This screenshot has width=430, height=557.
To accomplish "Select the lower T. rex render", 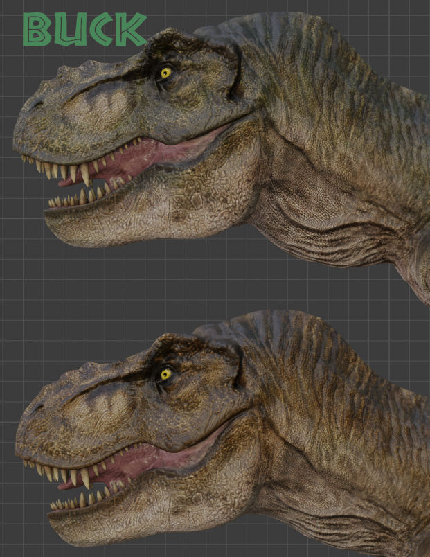I will pos(222,434).
